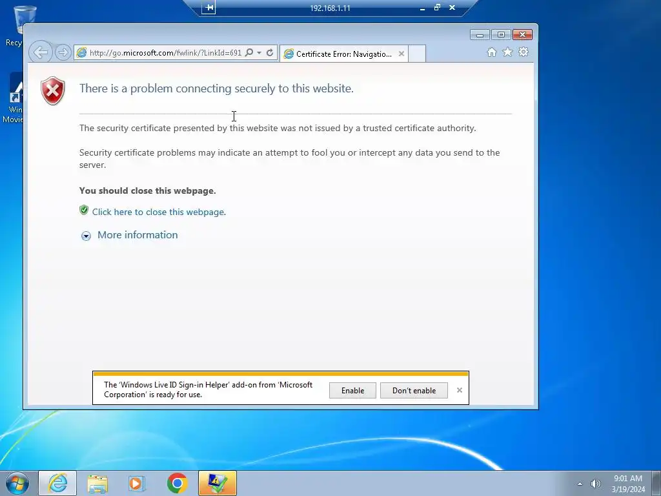The height and width of the screenshot is (496, 661).
Task: Open the Windows Start menu
Action: coord(17,483)
